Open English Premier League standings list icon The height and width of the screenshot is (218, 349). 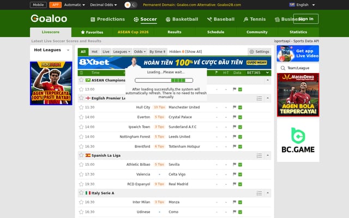click(259, 98)
